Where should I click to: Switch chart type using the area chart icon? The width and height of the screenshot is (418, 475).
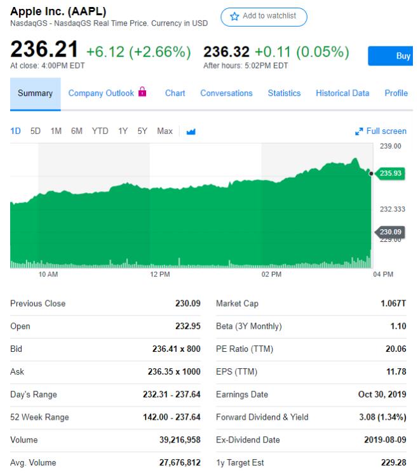click(x=191, y=131)
